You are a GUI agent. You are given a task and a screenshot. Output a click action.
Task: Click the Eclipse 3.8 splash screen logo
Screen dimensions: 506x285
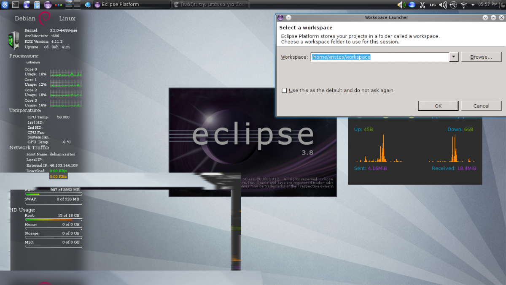253,136
